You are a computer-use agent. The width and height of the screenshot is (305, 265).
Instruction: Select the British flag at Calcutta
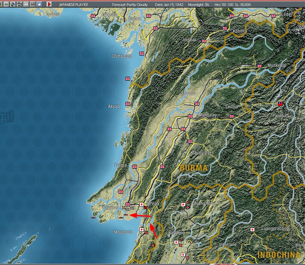(93, 16)
